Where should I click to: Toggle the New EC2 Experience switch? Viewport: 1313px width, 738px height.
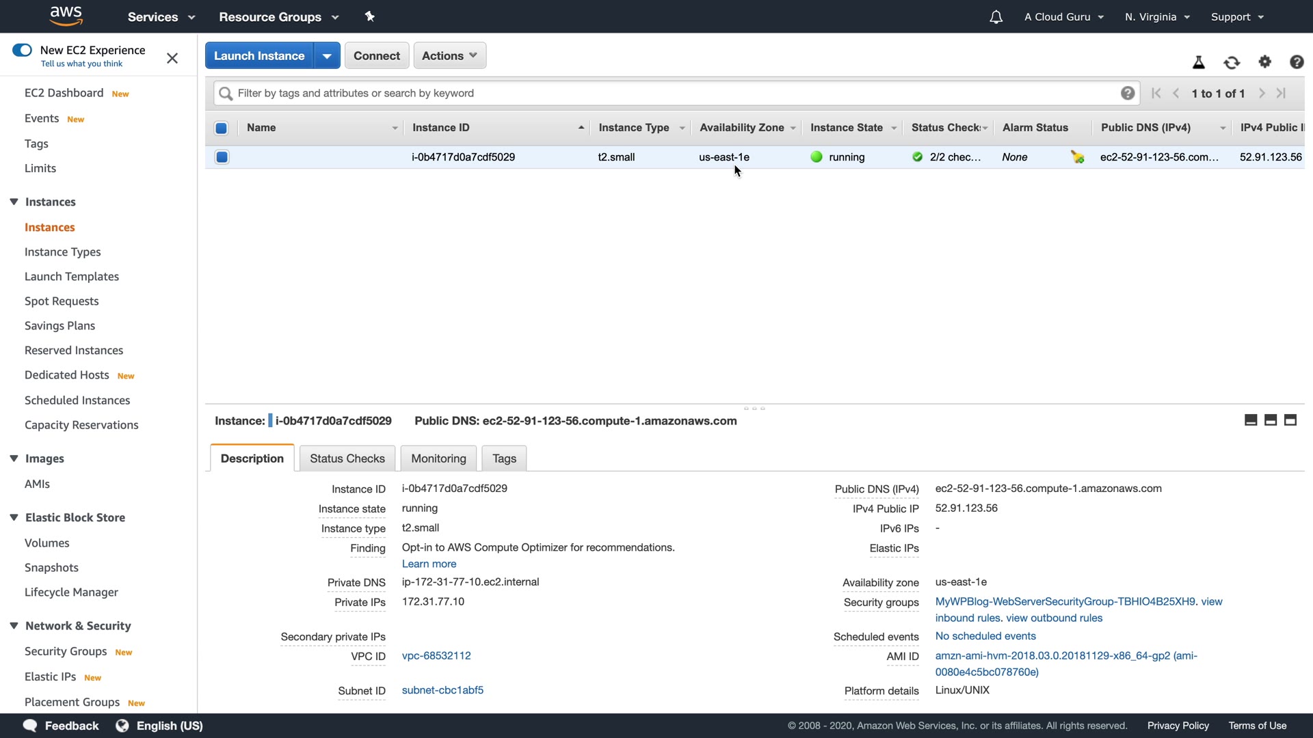coord(22,50)
